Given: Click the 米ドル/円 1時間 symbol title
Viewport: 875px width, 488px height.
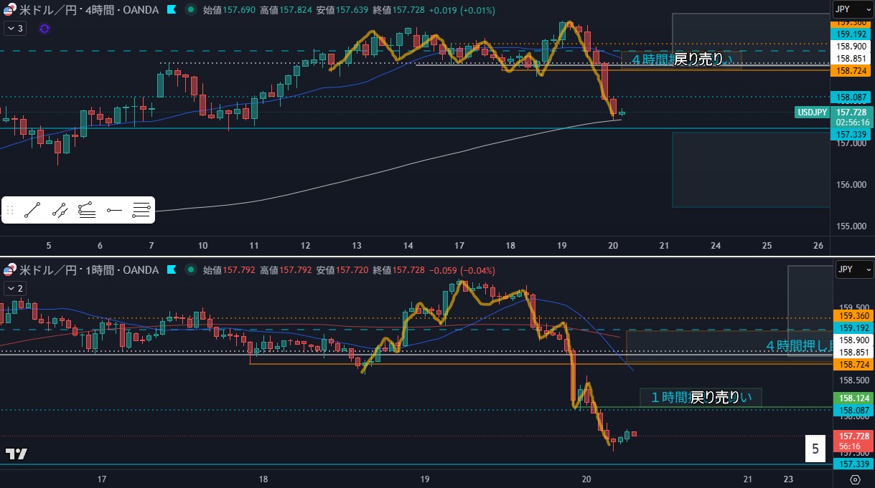Looking at the screenshot, I should point(90,270).
